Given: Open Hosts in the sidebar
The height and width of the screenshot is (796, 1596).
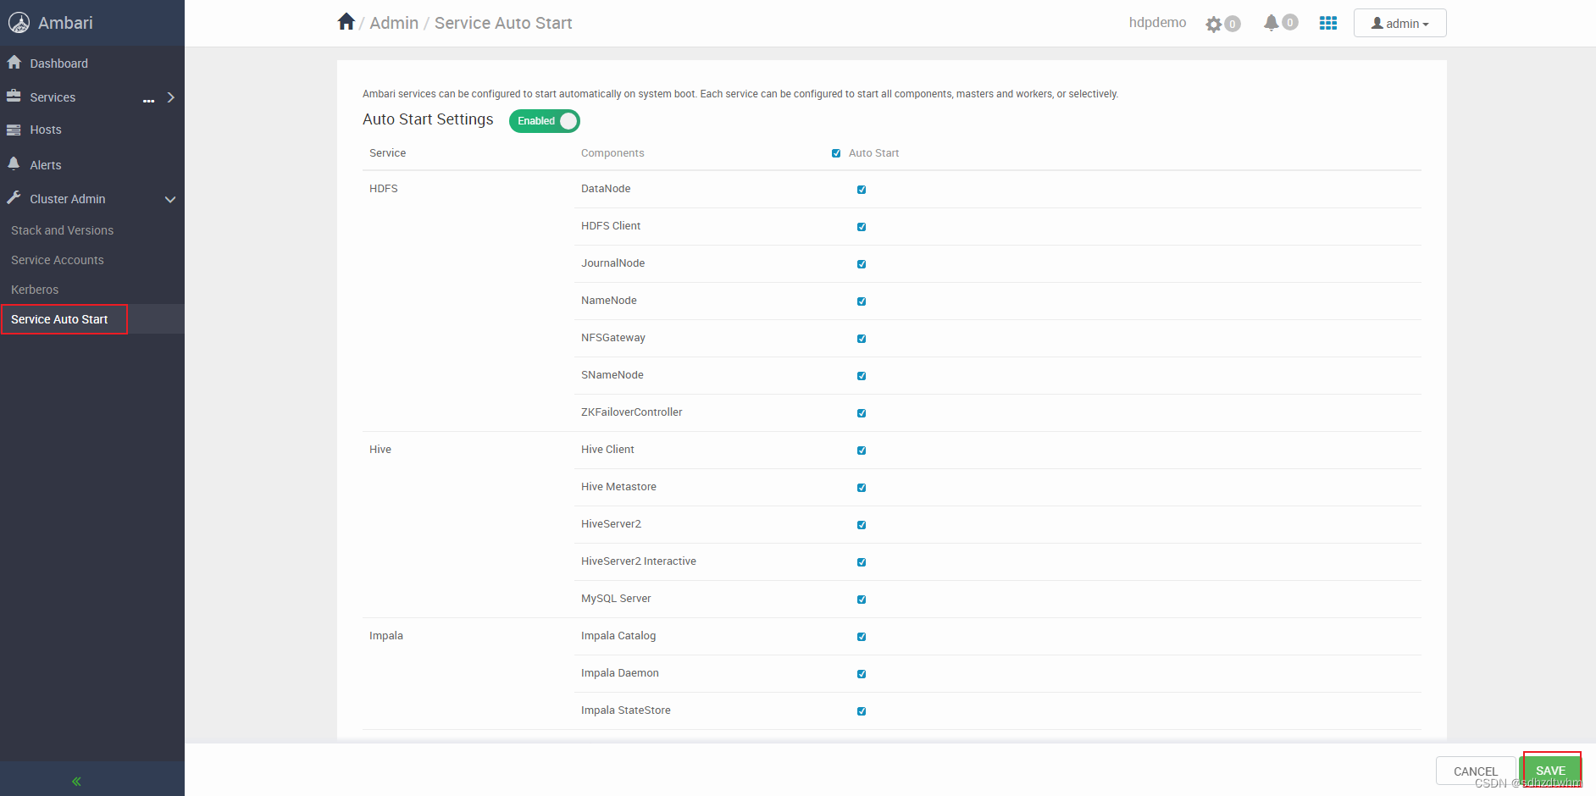Looking at the screenshot, I should [x=46, y=130].
